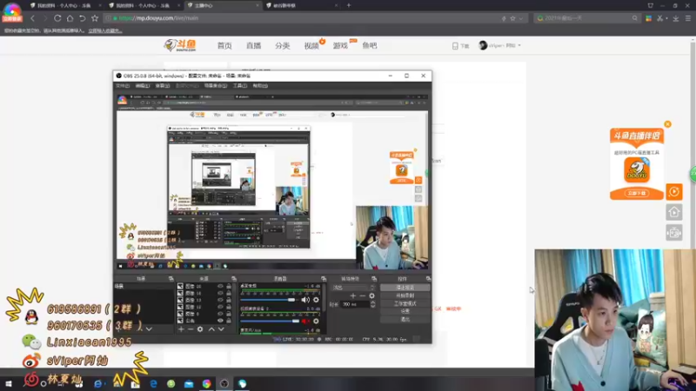This screenshot has height=391, width=696.
Task: Pop out the OBS 来源 dock panel
Action: (x=234, y=278)
